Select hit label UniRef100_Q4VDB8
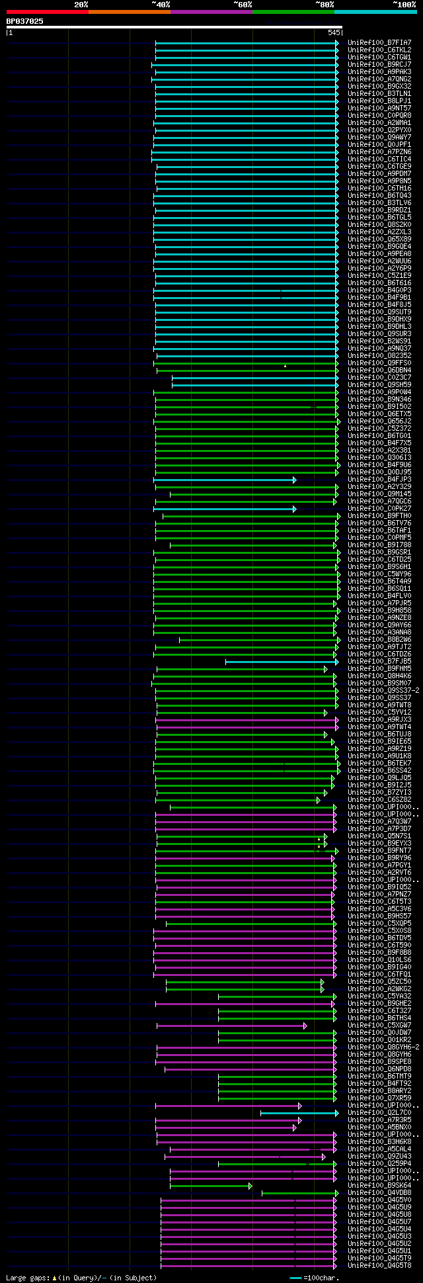Image resolution: width=423 pixels, height=1283 pixels. (379, 1192)
